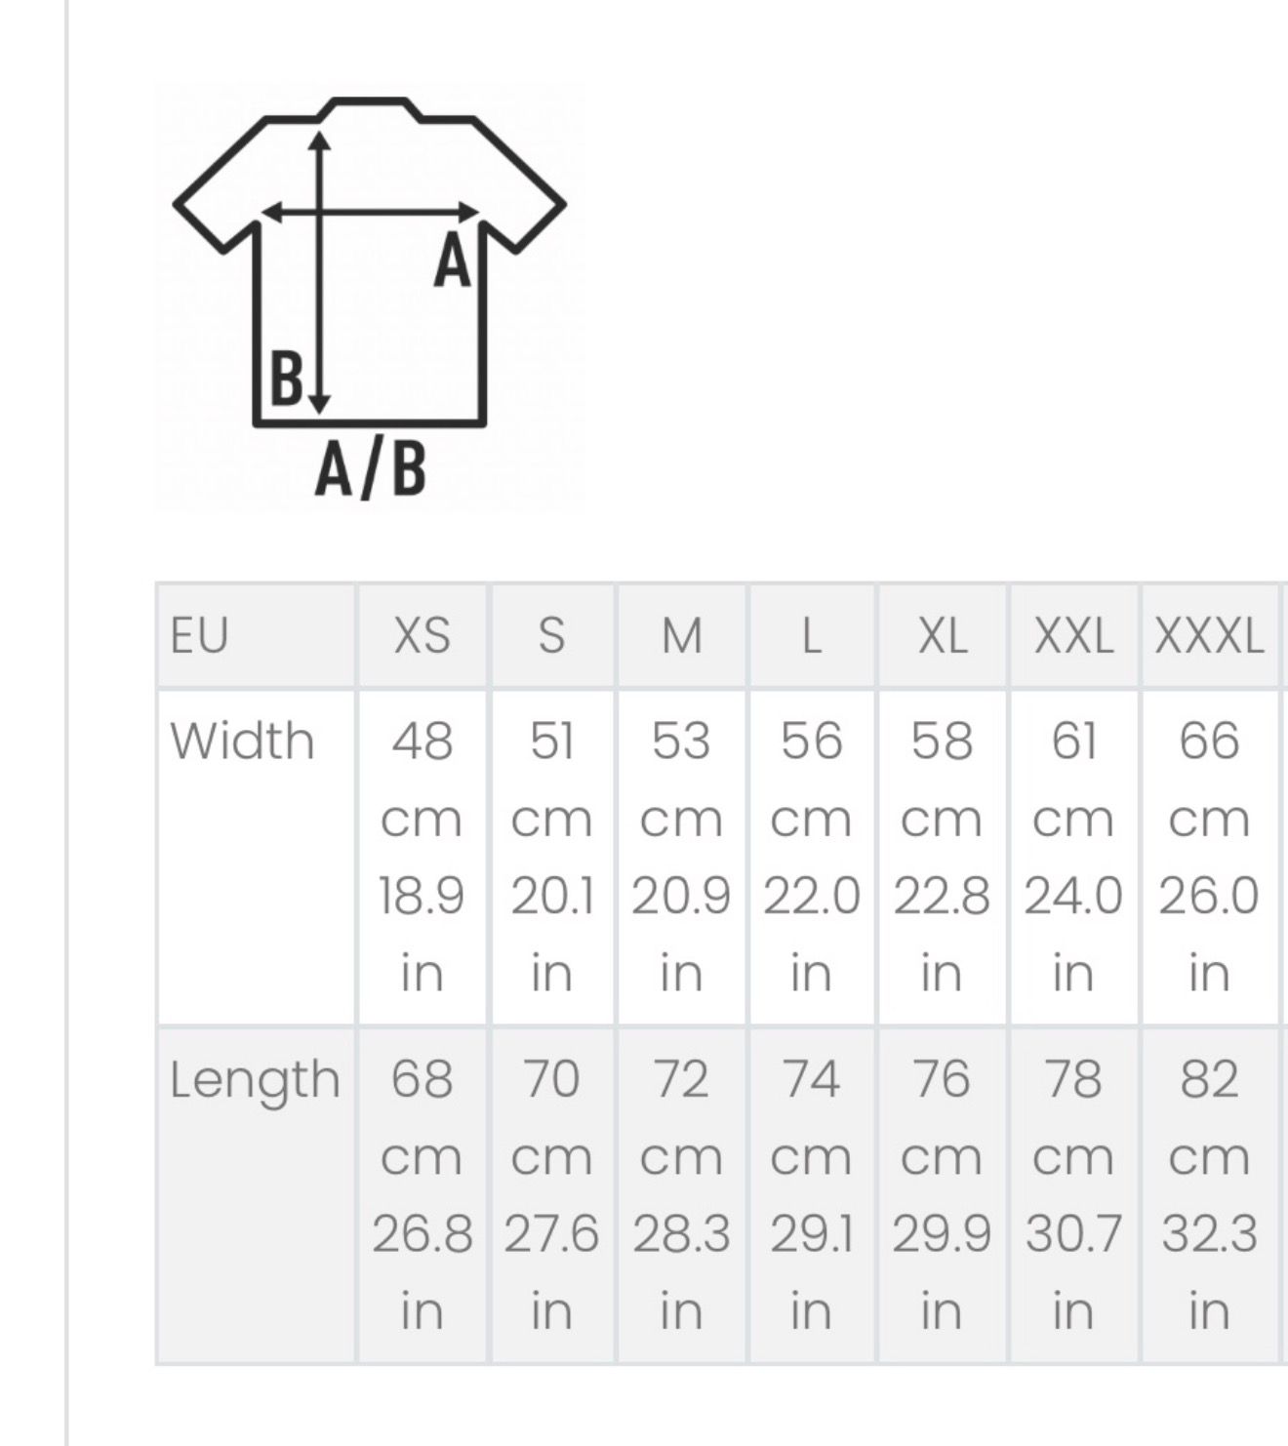Click the M width cell, 53 cm
This screenshot has height=1446, width=1288.
pos(681,857)
